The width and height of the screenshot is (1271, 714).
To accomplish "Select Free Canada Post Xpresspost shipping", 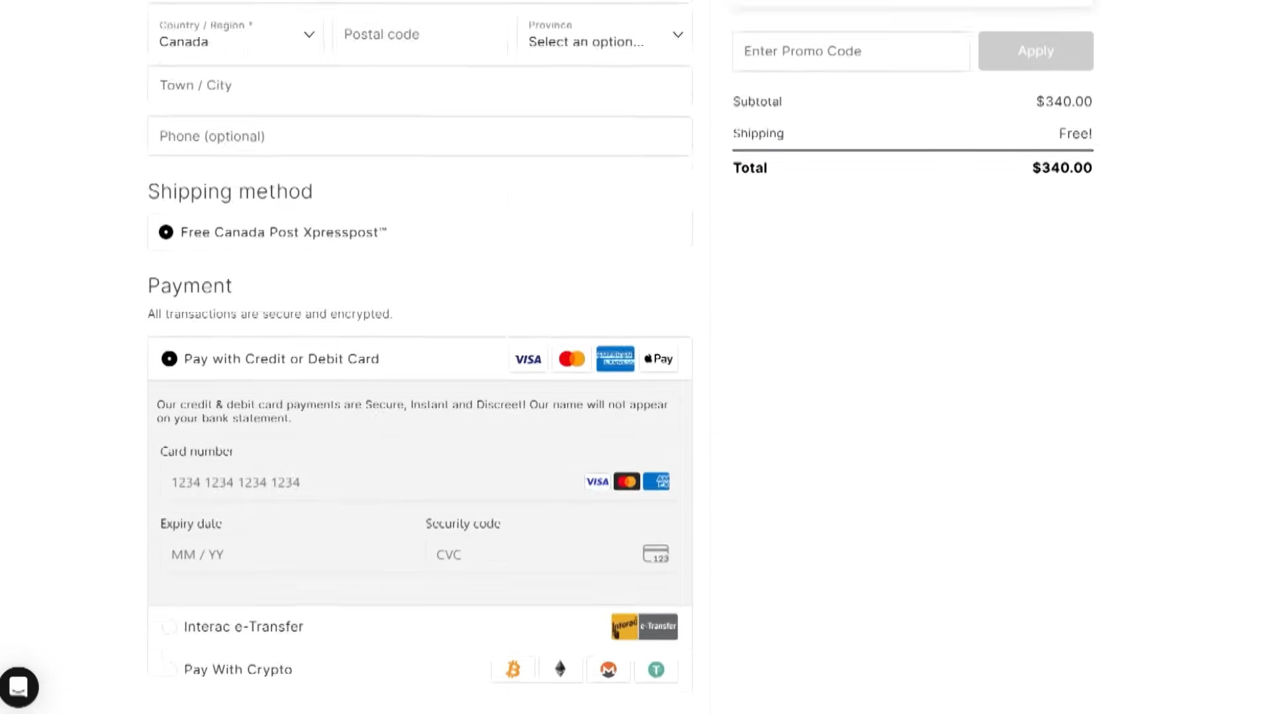I will click(x=166, y=232).
